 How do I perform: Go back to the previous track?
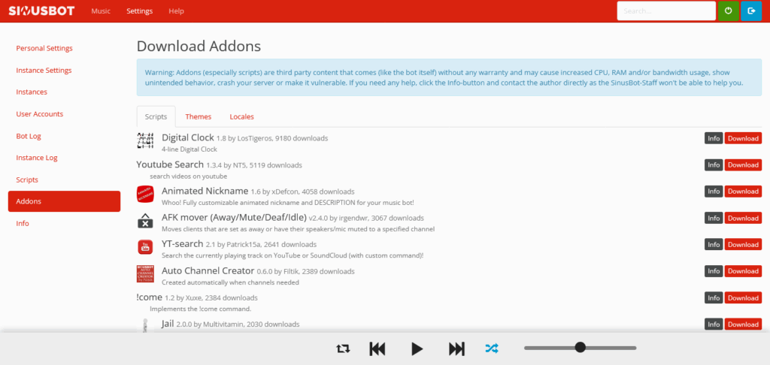pyautogui.click(x=377, y=348)
